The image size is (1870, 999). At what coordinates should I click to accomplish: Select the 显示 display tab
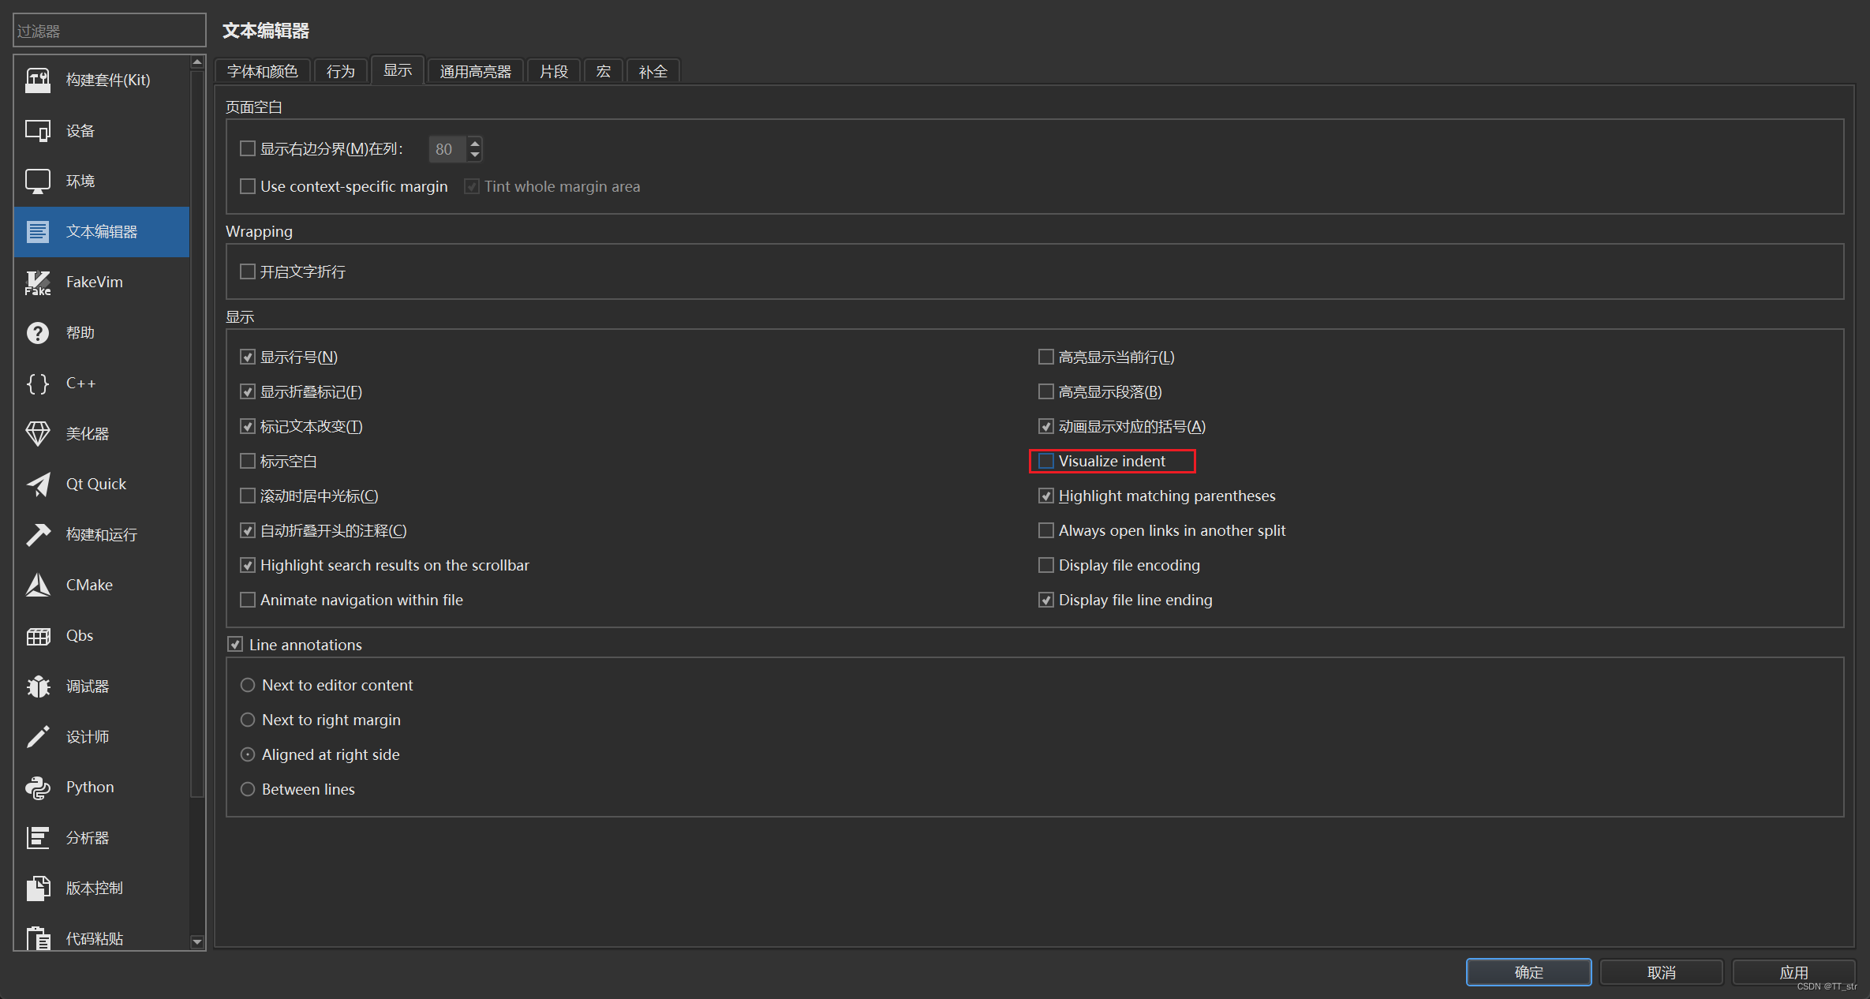click(398, 70)
